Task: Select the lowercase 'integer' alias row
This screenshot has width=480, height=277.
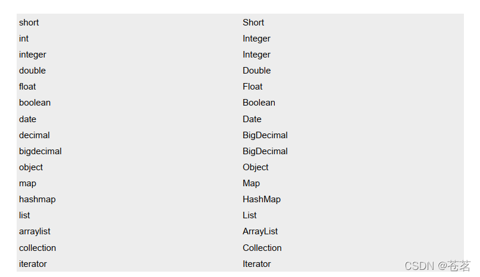Action: click(33, 55)
